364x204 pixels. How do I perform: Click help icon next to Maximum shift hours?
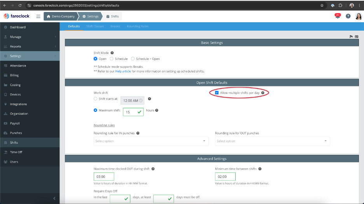pyautogui.click(x=157, y=110)
